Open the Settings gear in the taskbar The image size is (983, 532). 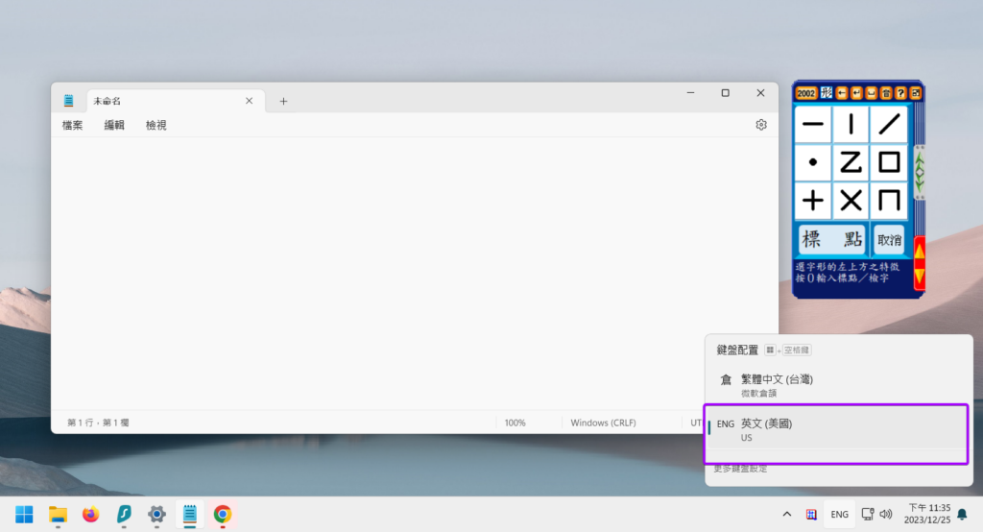coord(156,515)
